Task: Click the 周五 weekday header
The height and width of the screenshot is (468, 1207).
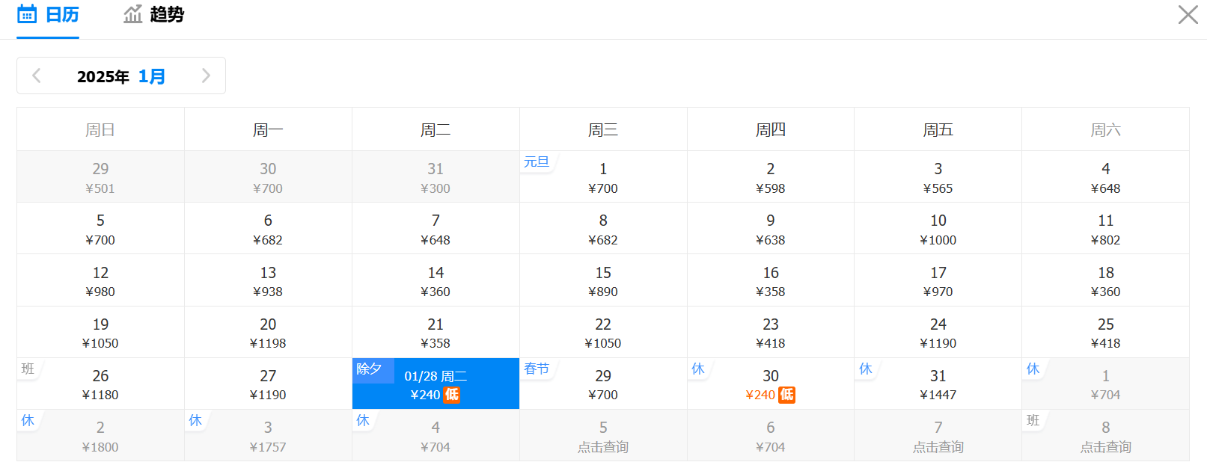Action: pos(938,130)
